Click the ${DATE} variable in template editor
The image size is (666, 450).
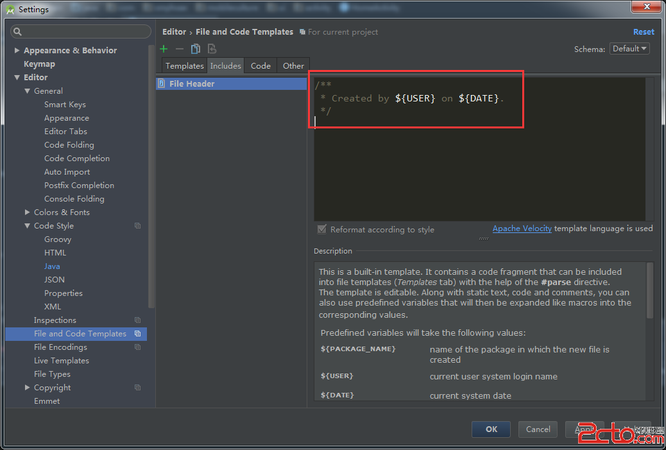[479, 99]
